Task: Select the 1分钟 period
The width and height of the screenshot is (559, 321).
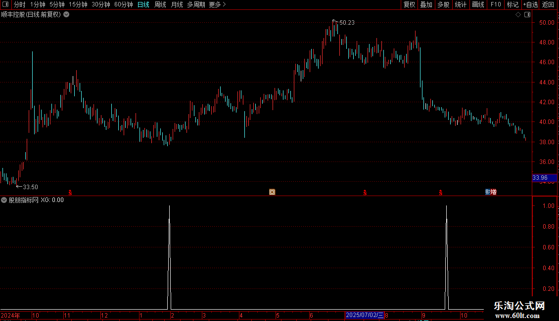Action: click(x=38, y=4)
